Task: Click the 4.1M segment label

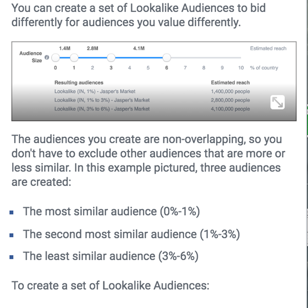Action: pos(139,48)
